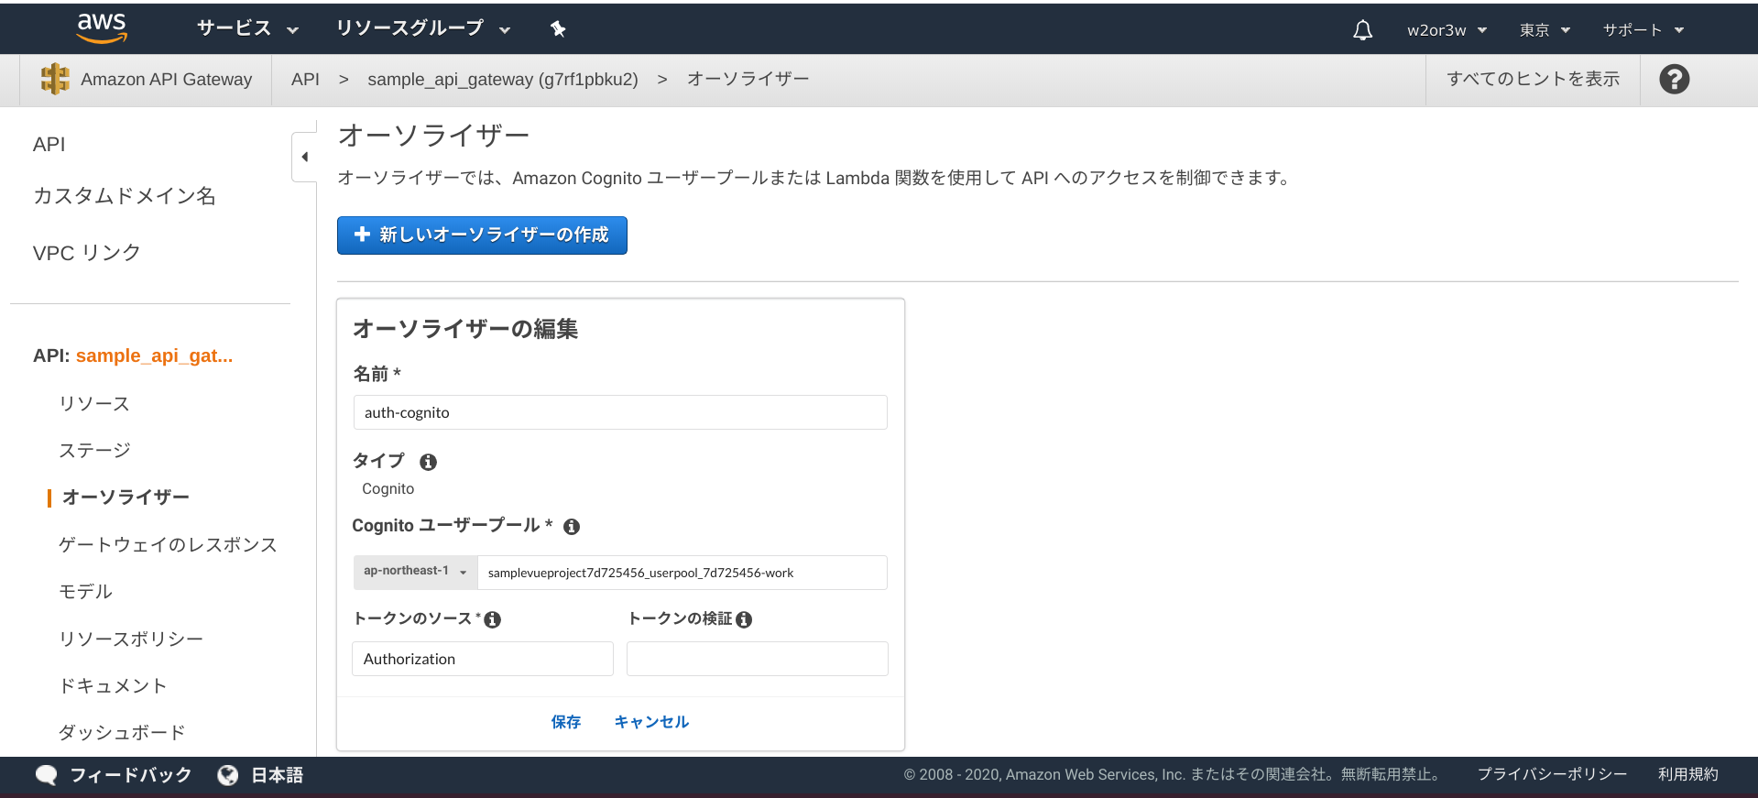Click info icon beside トークンのソース
The width and height of the screenshot is (1758, 798).
[493, 620]
